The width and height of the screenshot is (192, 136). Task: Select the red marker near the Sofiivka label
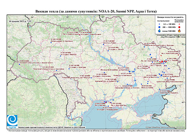149,67
